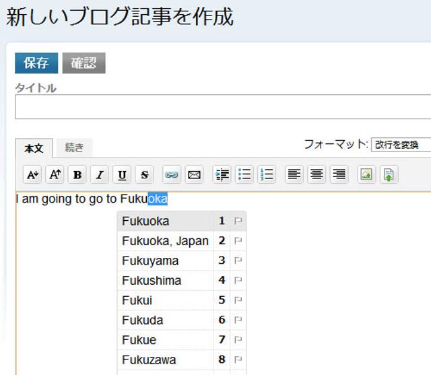
Task: Switch to the 続き tab
Action: [74, 147]
